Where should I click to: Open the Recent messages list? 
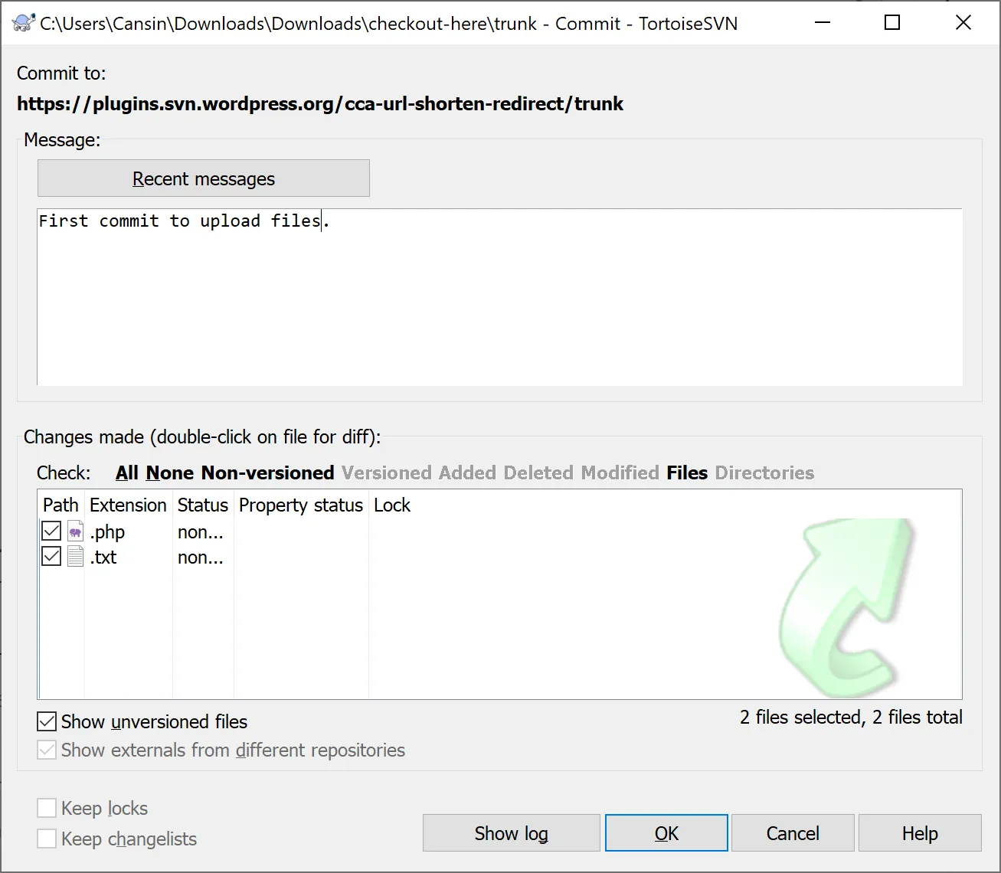point(203,178)
